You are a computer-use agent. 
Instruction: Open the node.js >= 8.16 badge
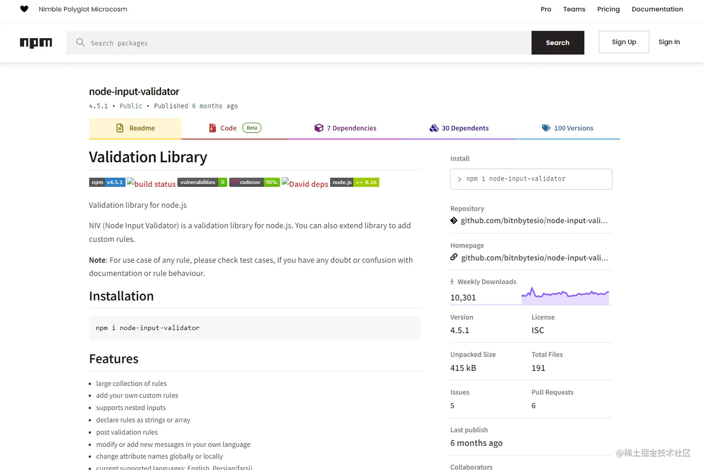pos(355,182)
